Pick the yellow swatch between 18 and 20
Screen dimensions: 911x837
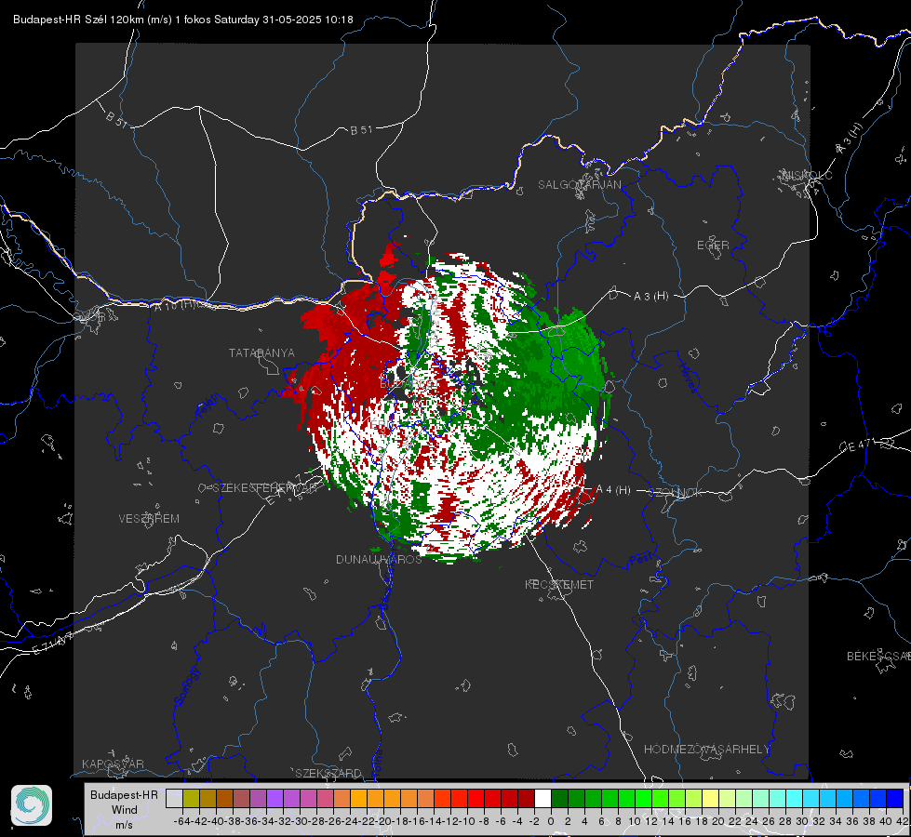[x=710, y=799]
